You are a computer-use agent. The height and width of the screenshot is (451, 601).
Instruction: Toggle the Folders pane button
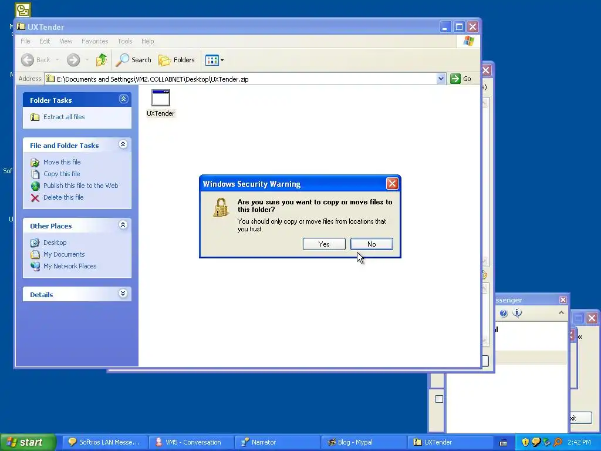(177, 60)
